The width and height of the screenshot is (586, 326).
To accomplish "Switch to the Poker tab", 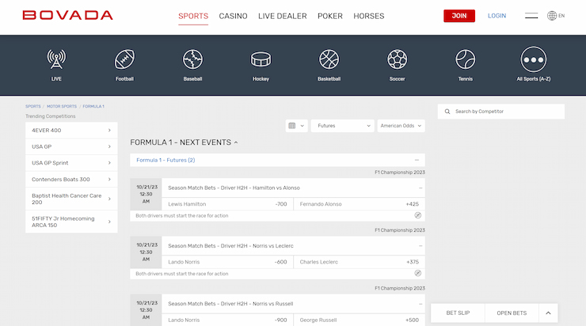I will point(330,16).
